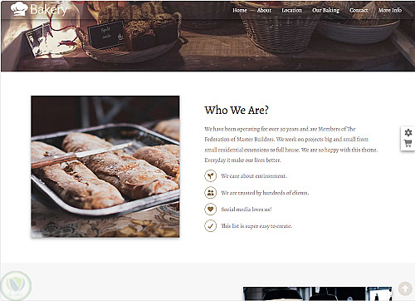Click the baked bread tray photo

(x=105, y=166)
